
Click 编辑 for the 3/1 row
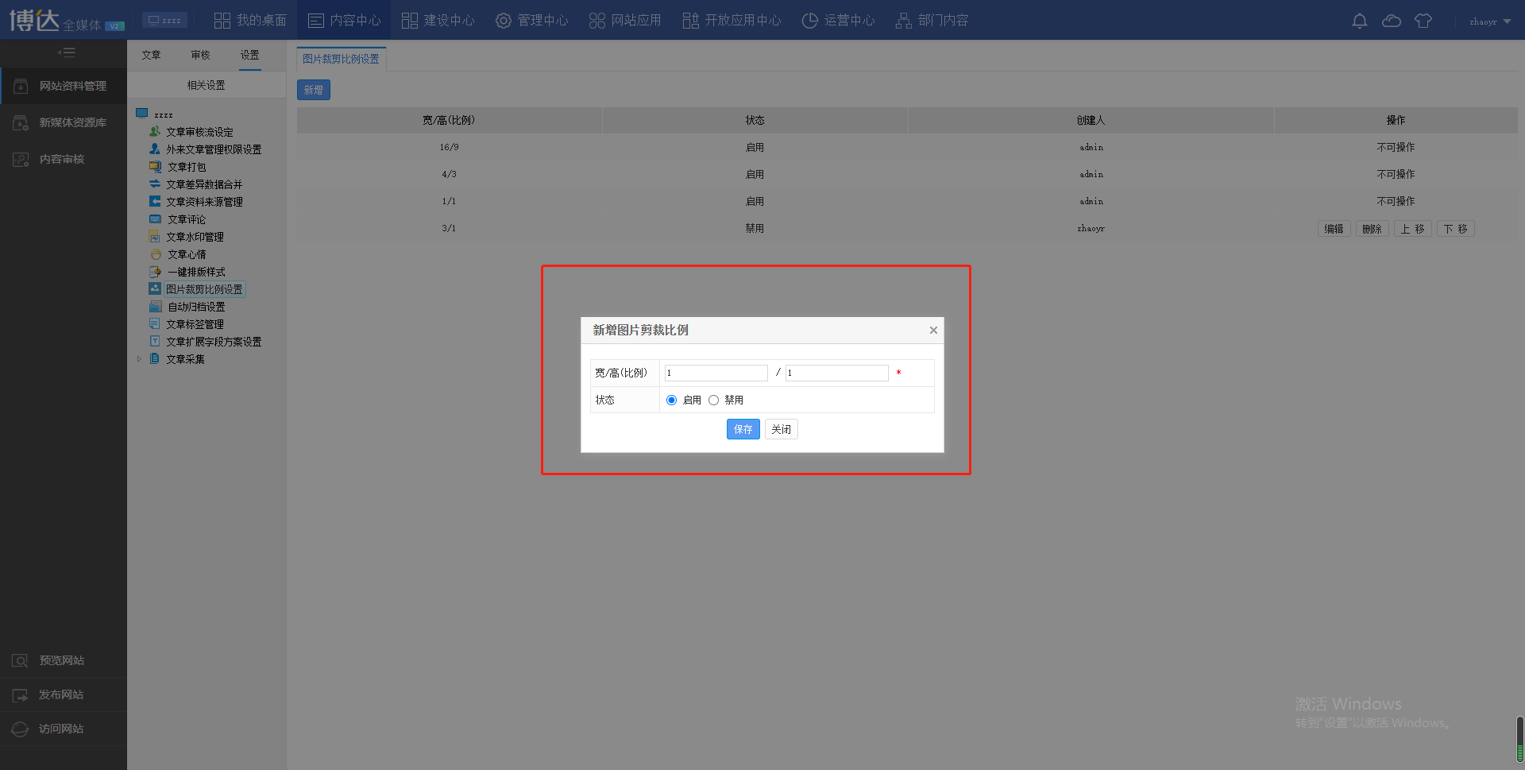tap(1334, 229)
